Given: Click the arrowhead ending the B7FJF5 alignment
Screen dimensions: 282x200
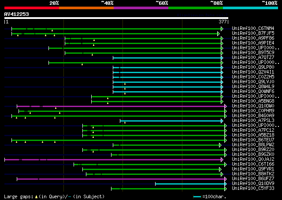Looking at the screenshot, I should click(x=219, y=33).
